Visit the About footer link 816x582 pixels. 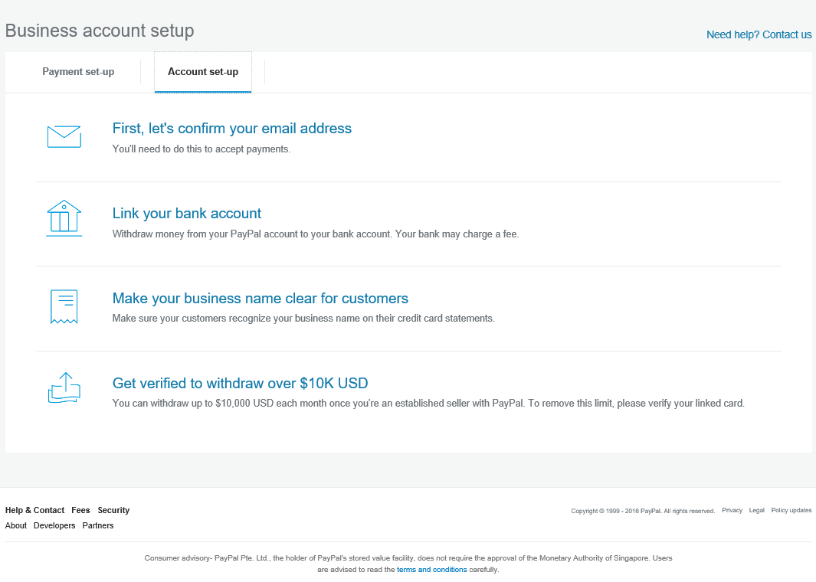point(16,525)
